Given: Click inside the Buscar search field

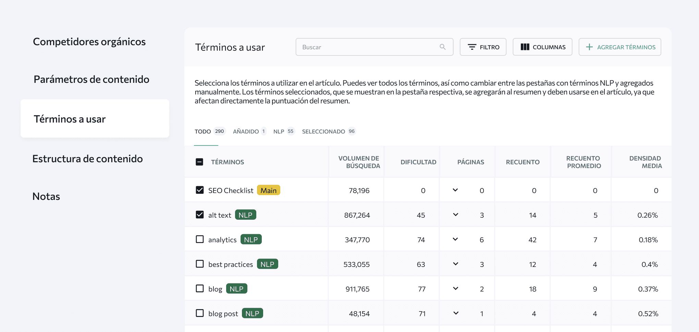Looking at the screenshot, I should click(360, 47).
